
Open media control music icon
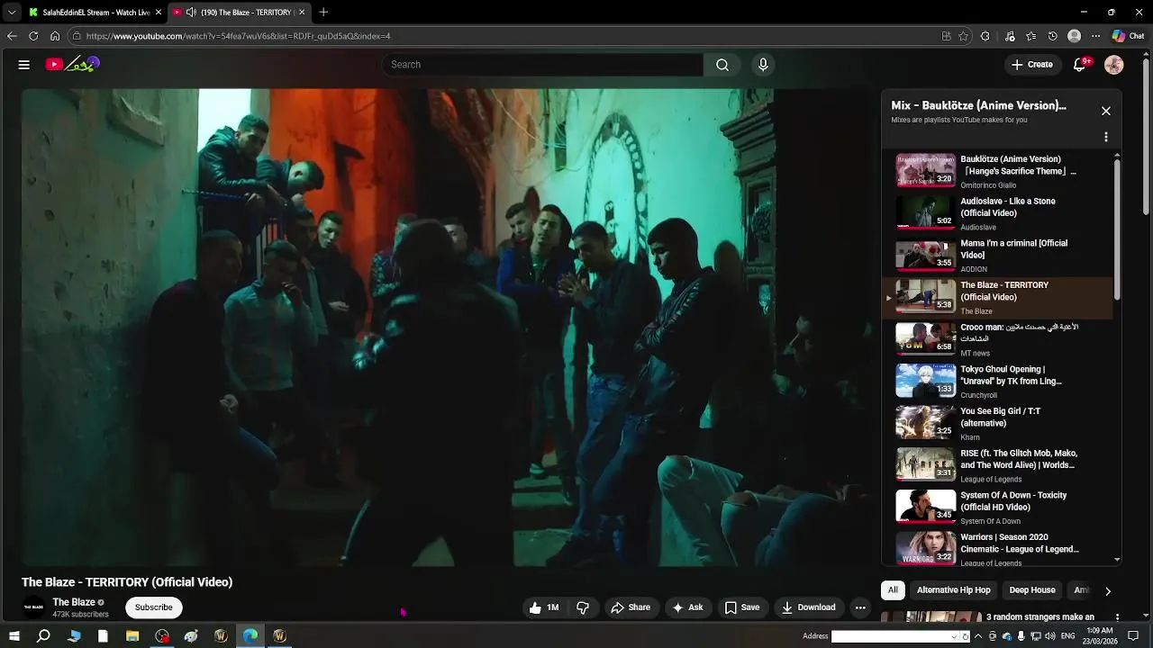[x=1010, y=36]
